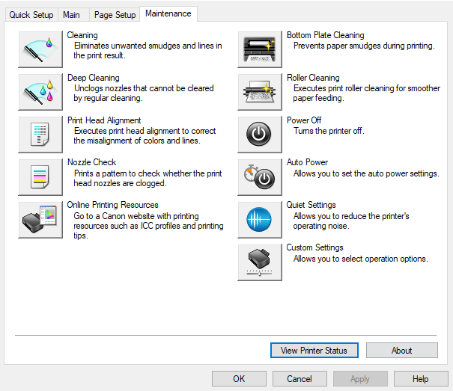Select the Maintenance tab
This screenshot has width=453, height=391.
[x=168, y=13]
